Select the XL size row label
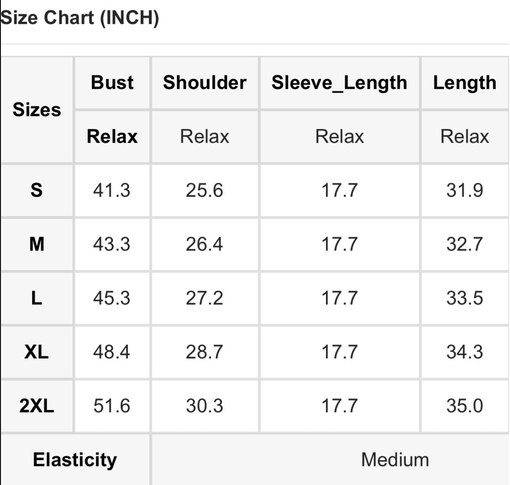The height and width of the screenshot is (485, 510). point(36,352)
